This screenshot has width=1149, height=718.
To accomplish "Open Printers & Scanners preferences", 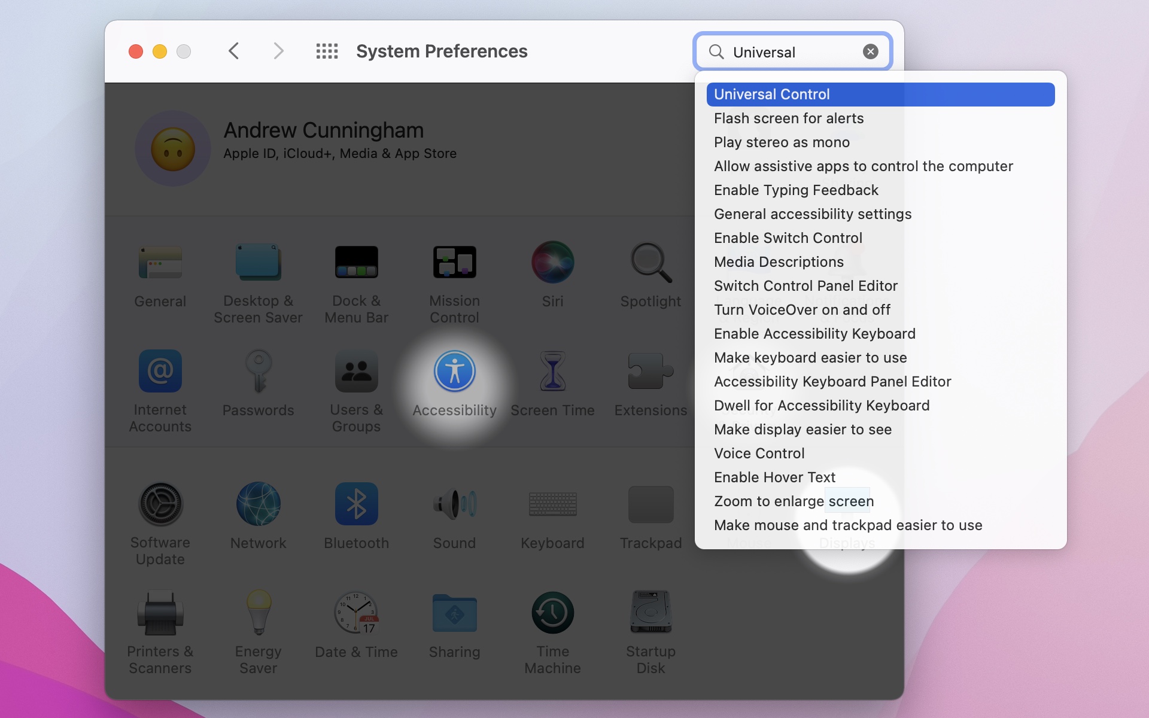I will tap(160, 613).
